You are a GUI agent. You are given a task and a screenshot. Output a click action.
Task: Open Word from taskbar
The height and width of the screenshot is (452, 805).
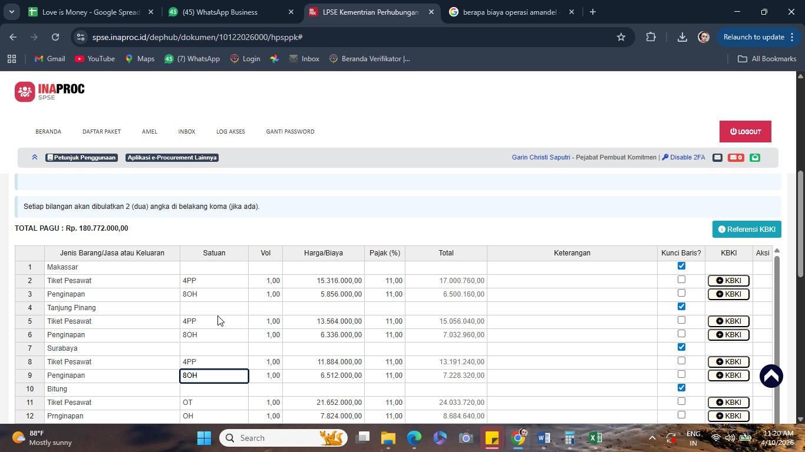tap(543, 438)
